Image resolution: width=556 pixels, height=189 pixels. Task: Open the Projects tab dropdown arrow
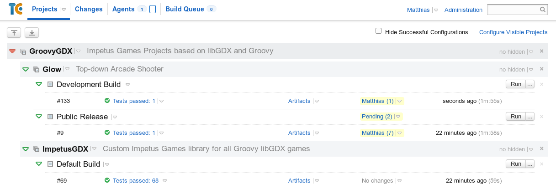click(64, 10)
